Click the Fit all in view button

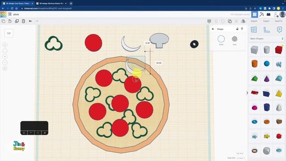click(5, 51)
